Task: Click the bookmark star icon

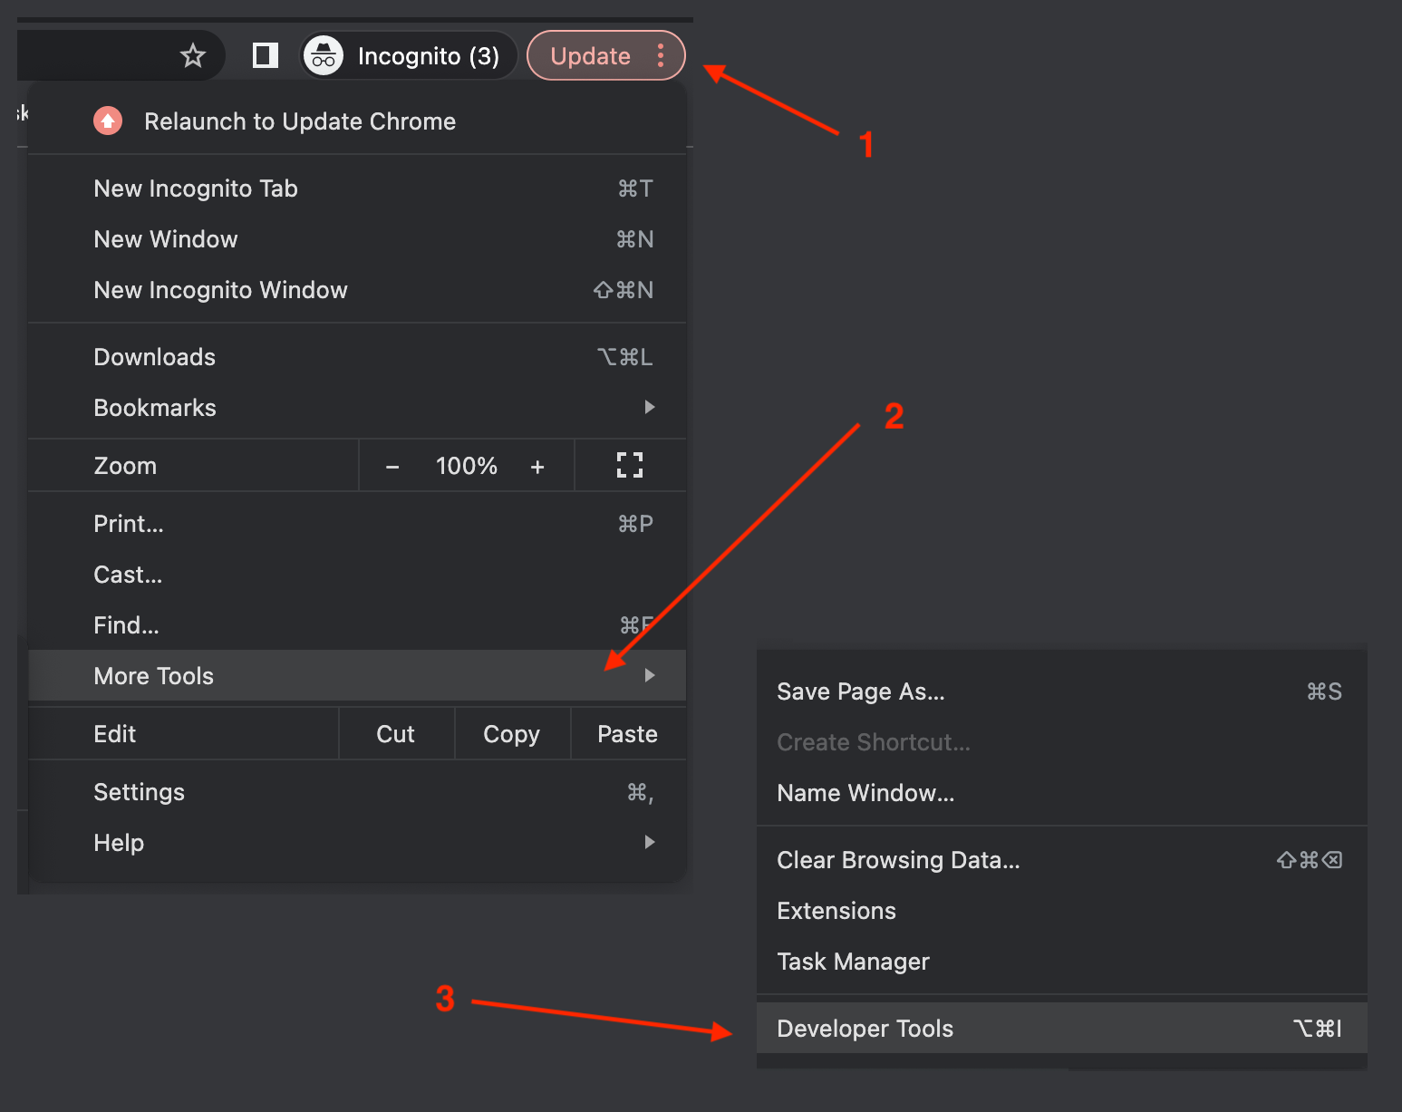Action: pyautogui.click(x=193, y=56)
